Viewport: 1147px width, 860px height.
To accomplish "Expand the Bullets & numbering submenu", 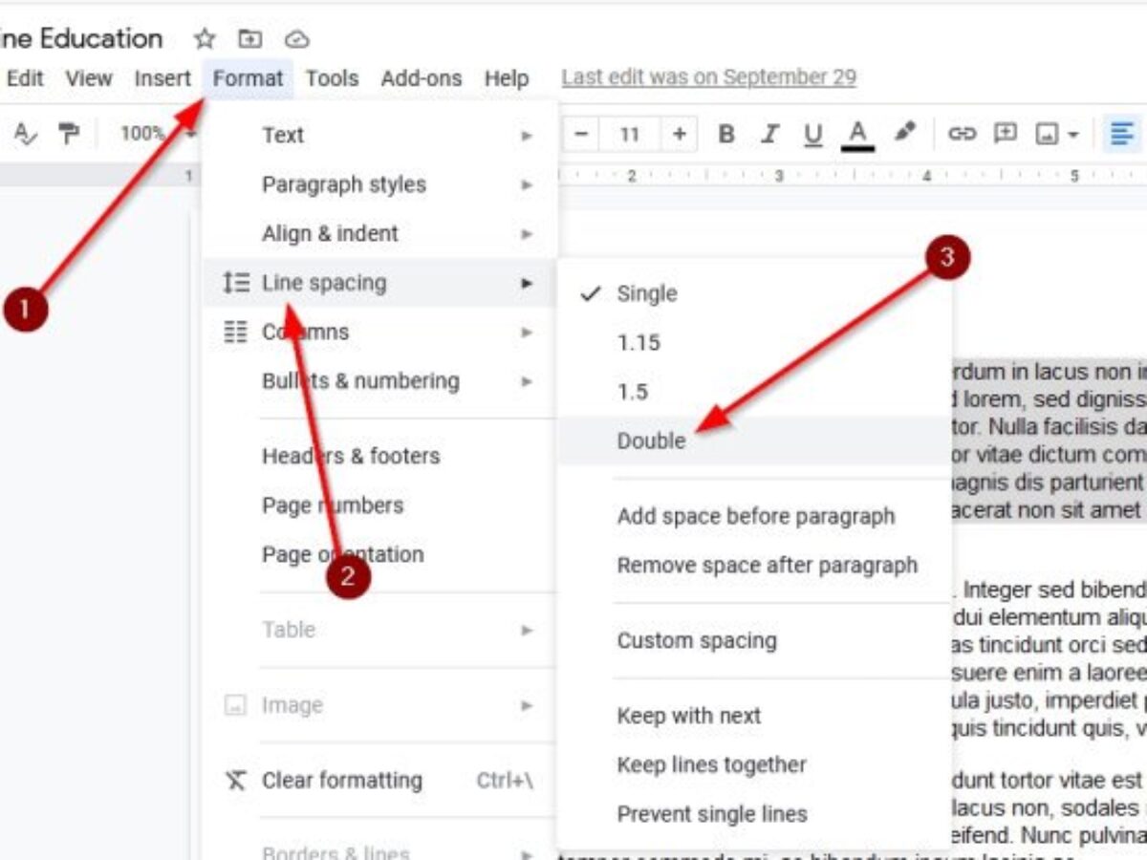I will pyautogui.click(x=379, y=381).
